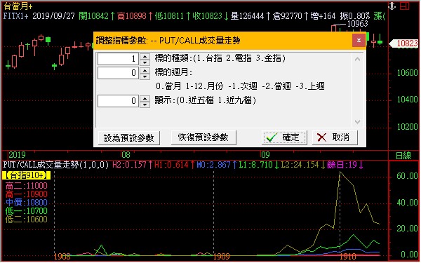Viewport: 421px width, 263px height.
Task: Click the 顯示 input field
Action: click(118, 101)
